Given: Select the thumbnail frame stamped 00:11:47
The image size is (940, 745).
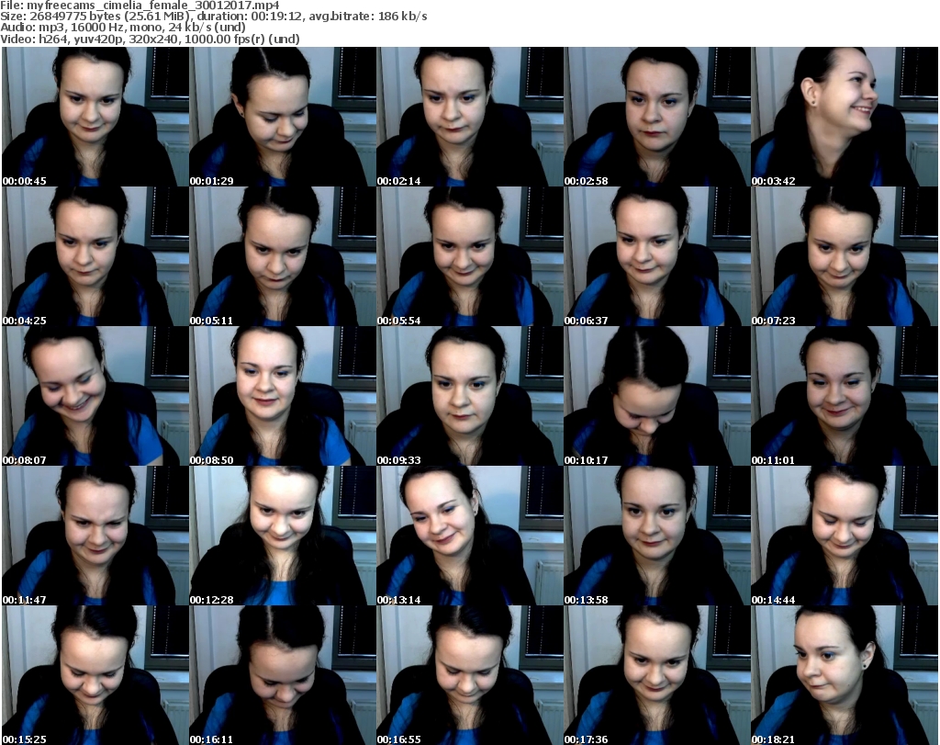Looking at the screenshot, I should [x=95, y=536].
